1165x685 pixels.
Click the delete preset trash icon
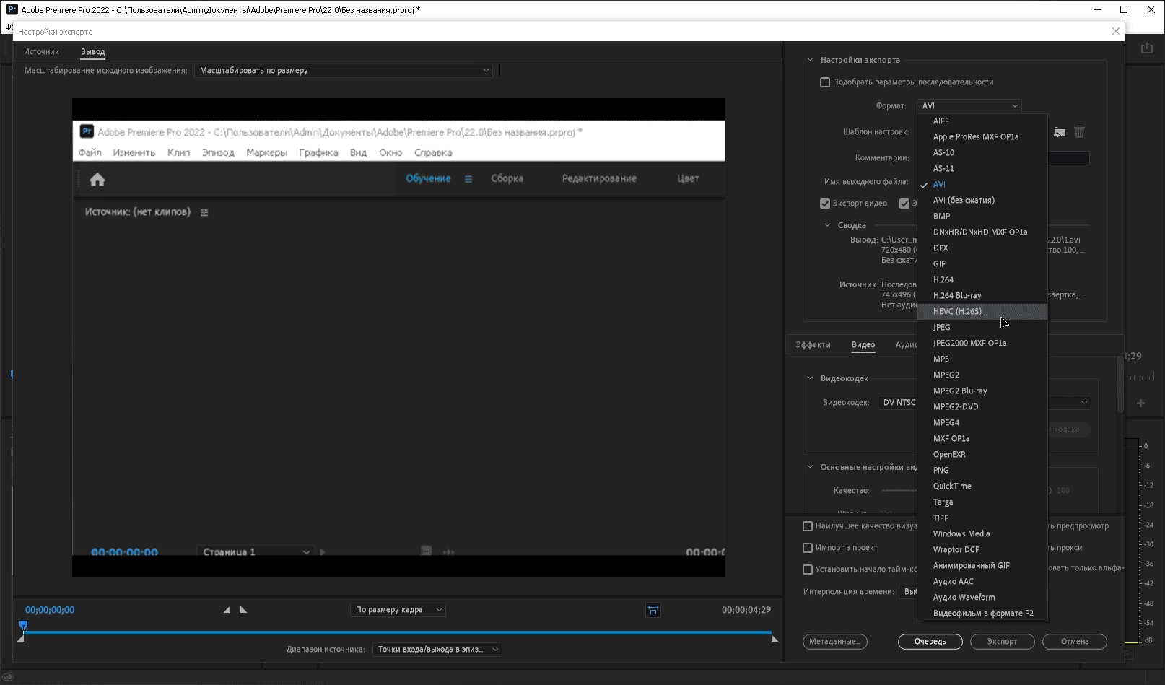point(1079,132)
